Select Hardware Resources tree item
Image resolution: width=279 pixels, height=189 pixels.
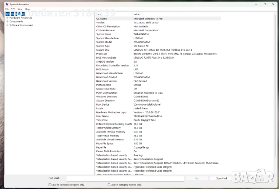(20, 18)
